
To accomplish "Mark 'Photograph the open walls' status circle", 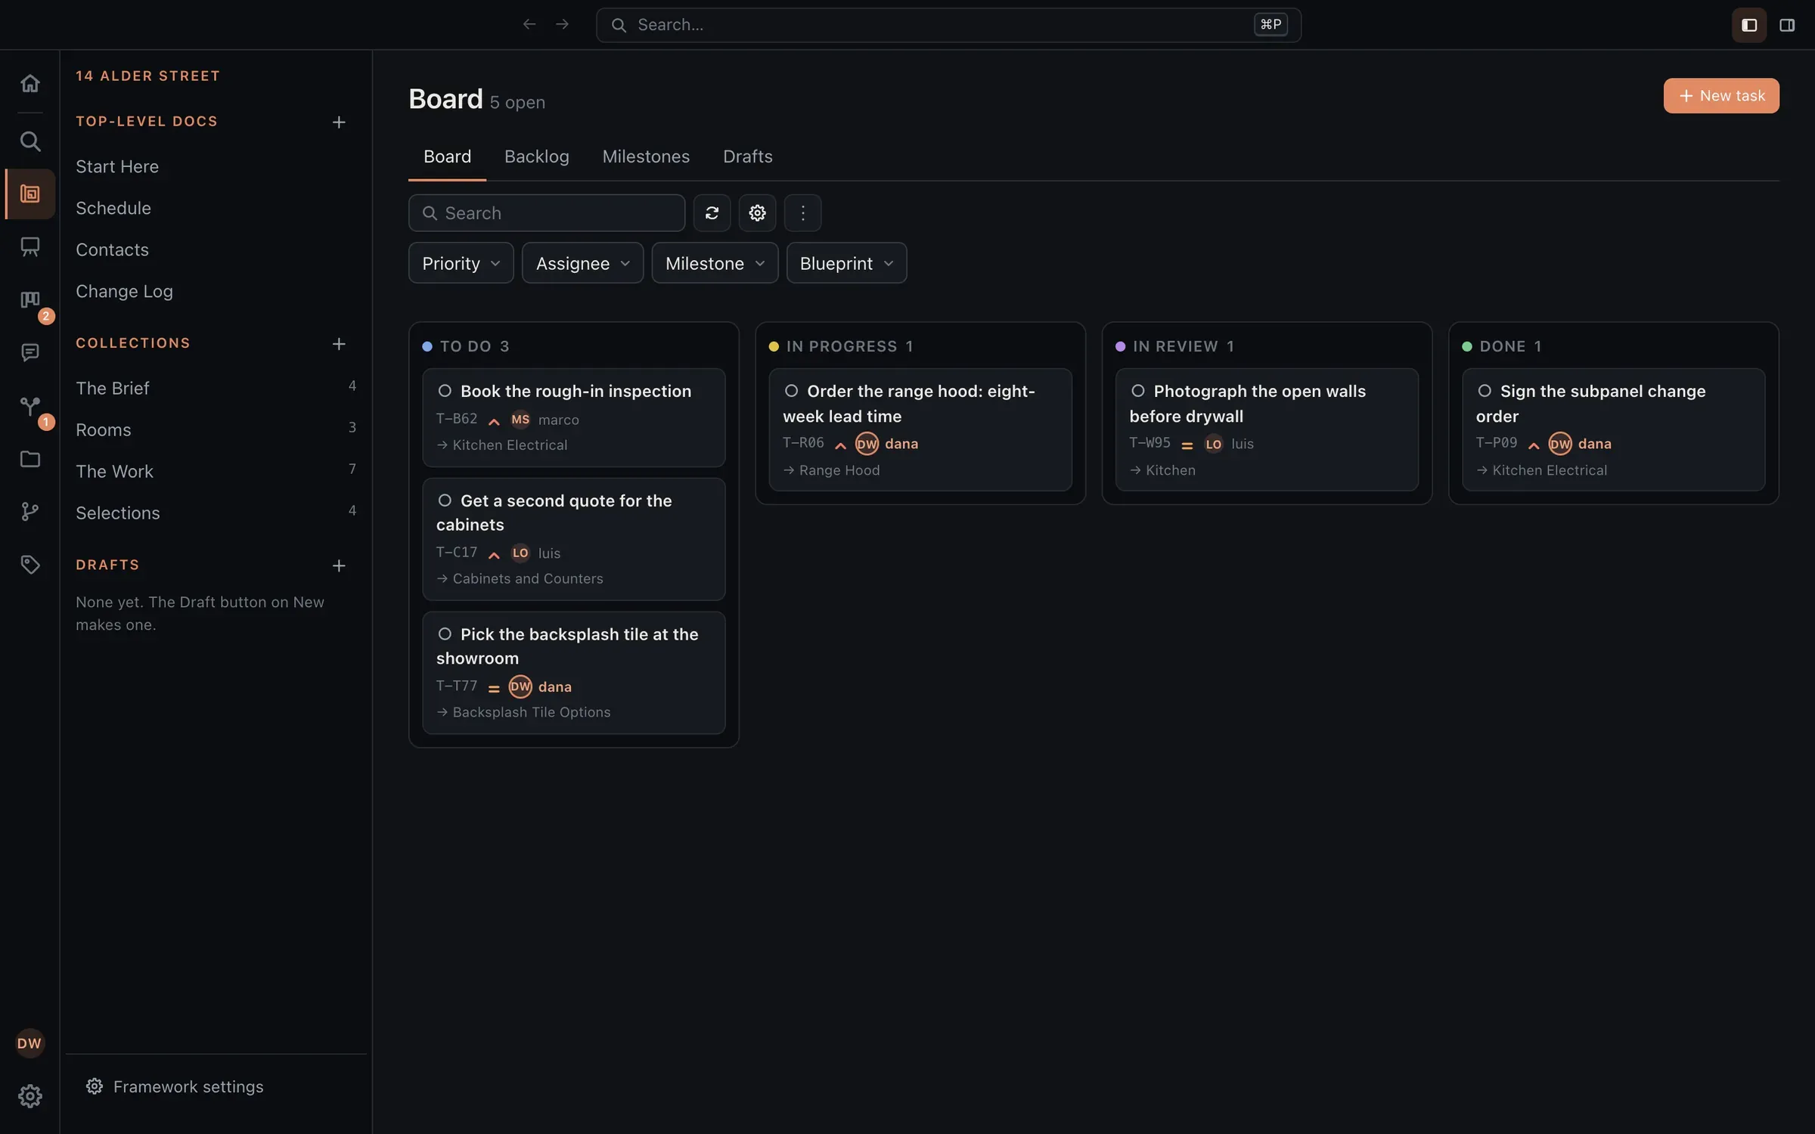I will [x=1137, y=391].
